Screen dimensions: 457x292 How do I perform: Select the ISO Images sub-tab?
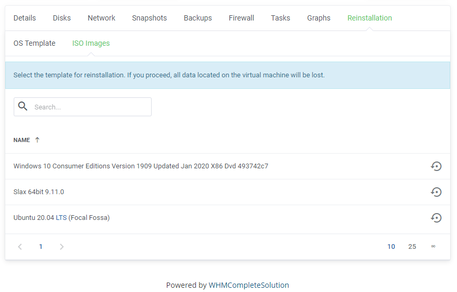point(91,43)
